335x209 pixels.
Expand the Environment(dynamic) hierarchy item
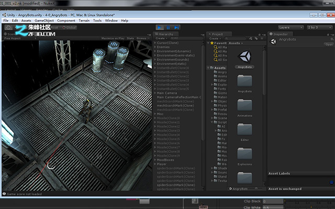[155, 51]
